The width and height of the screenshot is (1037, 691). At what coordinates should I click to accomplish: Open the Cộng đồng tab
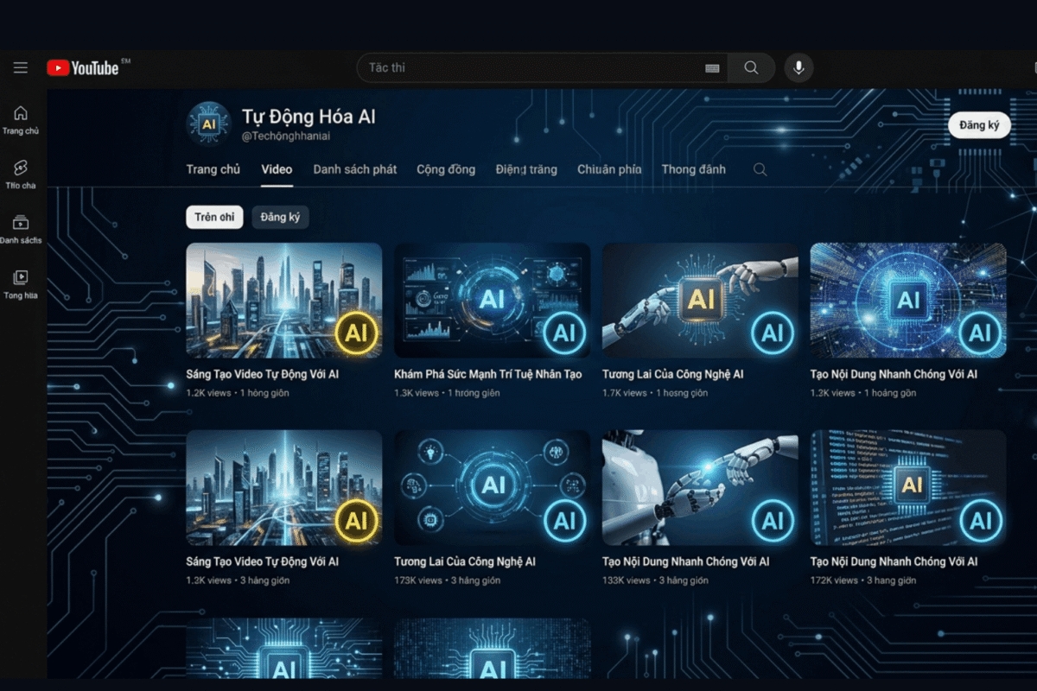coord(446,169)
